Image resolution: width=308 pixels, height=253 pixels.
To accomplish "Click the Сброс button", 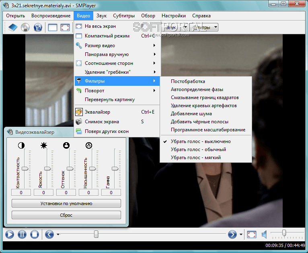I will [x=66, y=215].
